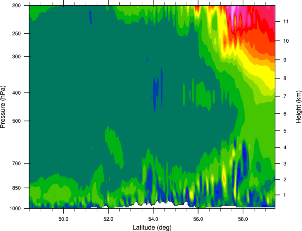302x231 pixels.
Task: Click the 700 pressure tick label
Action: point(16,163)
